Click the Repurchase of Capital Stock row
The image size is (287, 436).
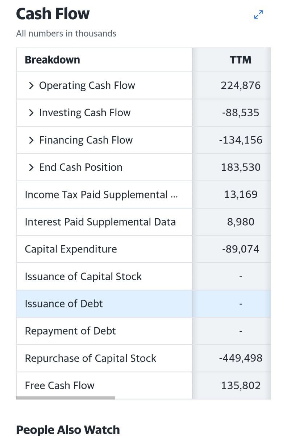pyautogui.click(x=91, y=358)
